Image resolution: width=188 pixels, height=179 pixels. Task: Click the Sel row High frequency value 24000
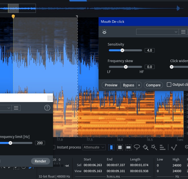tap(177, 165)
